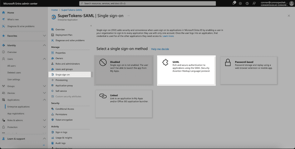Open the settings gear icon
This screenshot has width=295, height=149.
pyautogui.click(x=240, y=3)
